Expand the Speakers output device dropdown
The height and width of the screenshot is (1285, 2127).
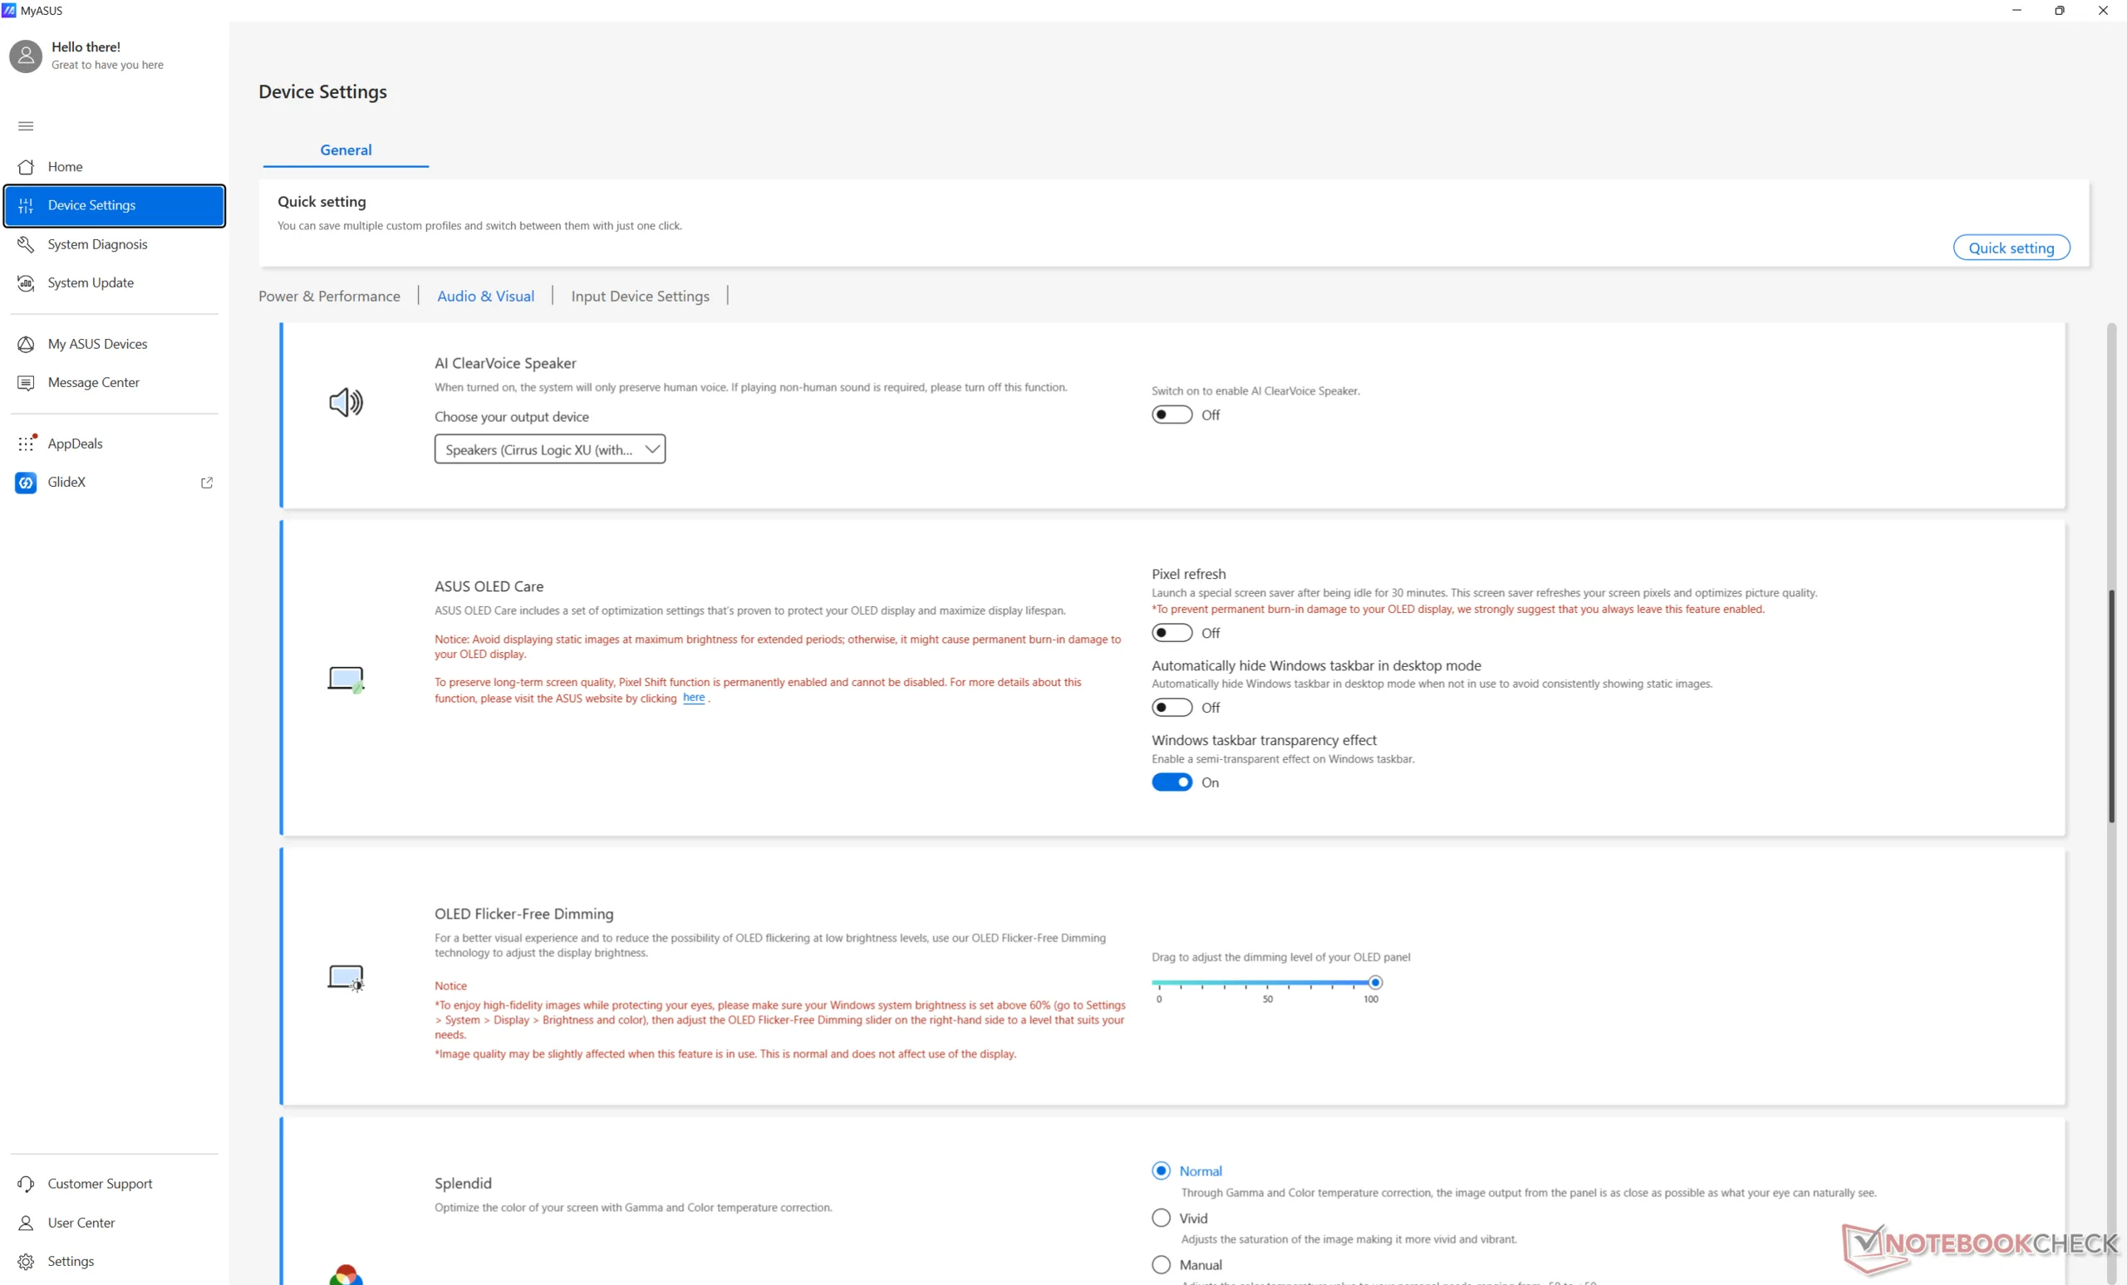point(550,449)
